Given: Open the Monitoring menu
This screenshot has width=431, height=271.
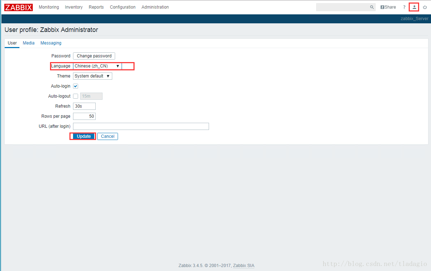Looking at the screenshot, I should (49, 7).
